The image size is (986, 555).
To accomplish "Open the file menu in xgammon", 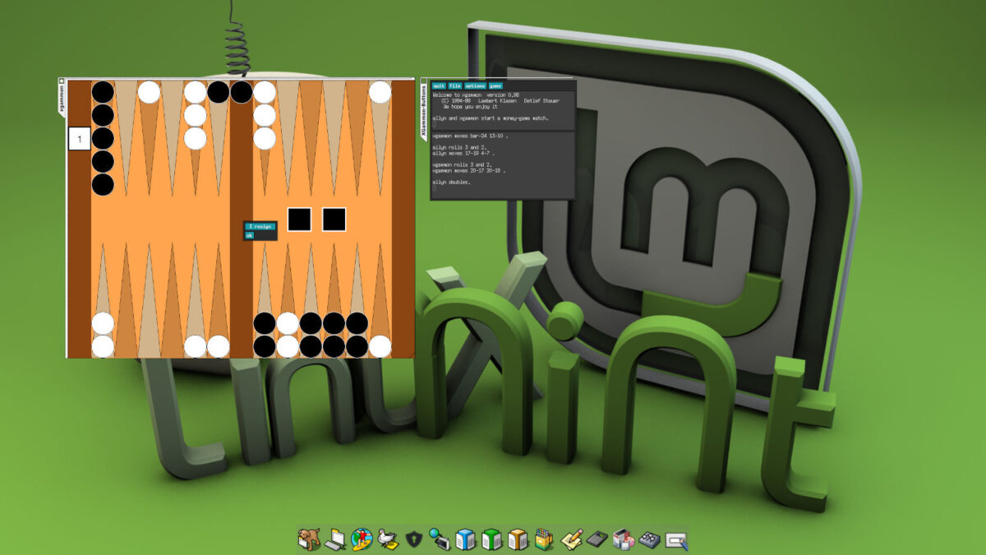I will (x=455, y=86).
